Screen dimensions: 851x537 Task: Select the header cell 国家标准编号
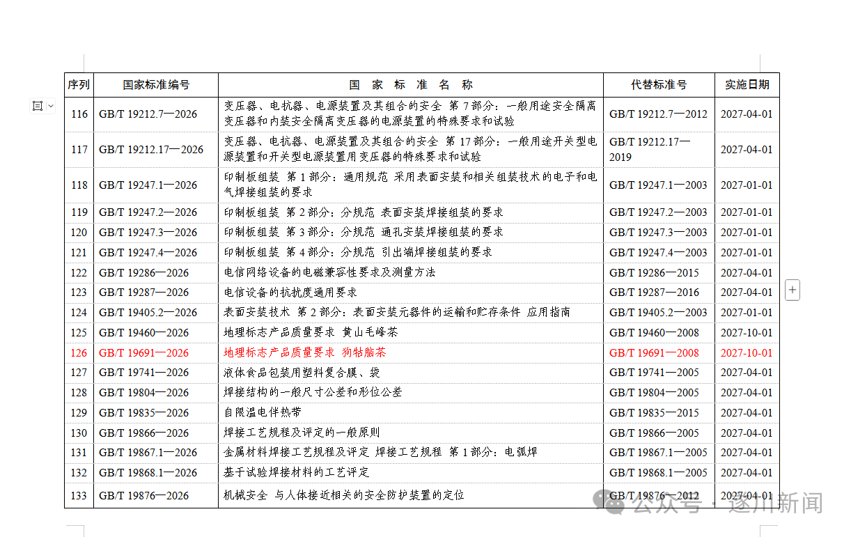pos(156,85)
